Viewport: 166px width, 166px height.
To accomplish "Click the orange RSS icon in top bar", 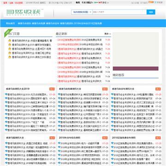I will coord(151,2).
